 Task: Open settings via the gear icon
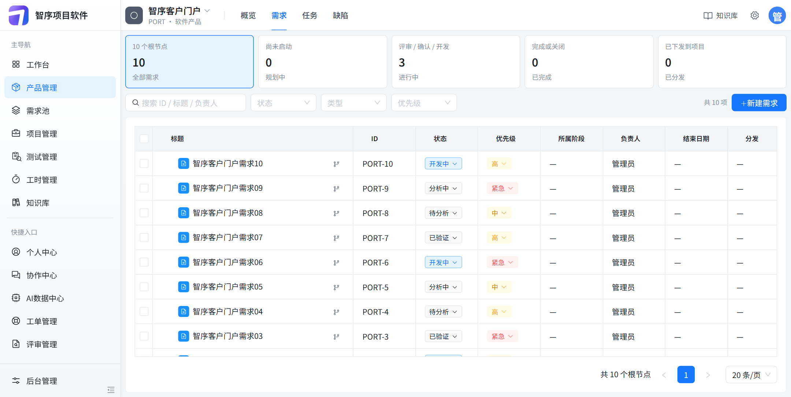(x=754, y=15)
